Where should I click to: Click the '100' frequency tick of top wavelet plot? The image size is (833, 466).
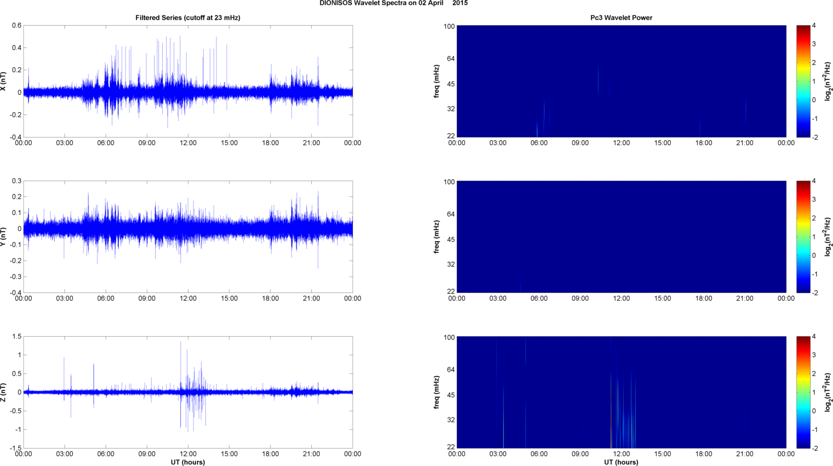pos(449,27)
